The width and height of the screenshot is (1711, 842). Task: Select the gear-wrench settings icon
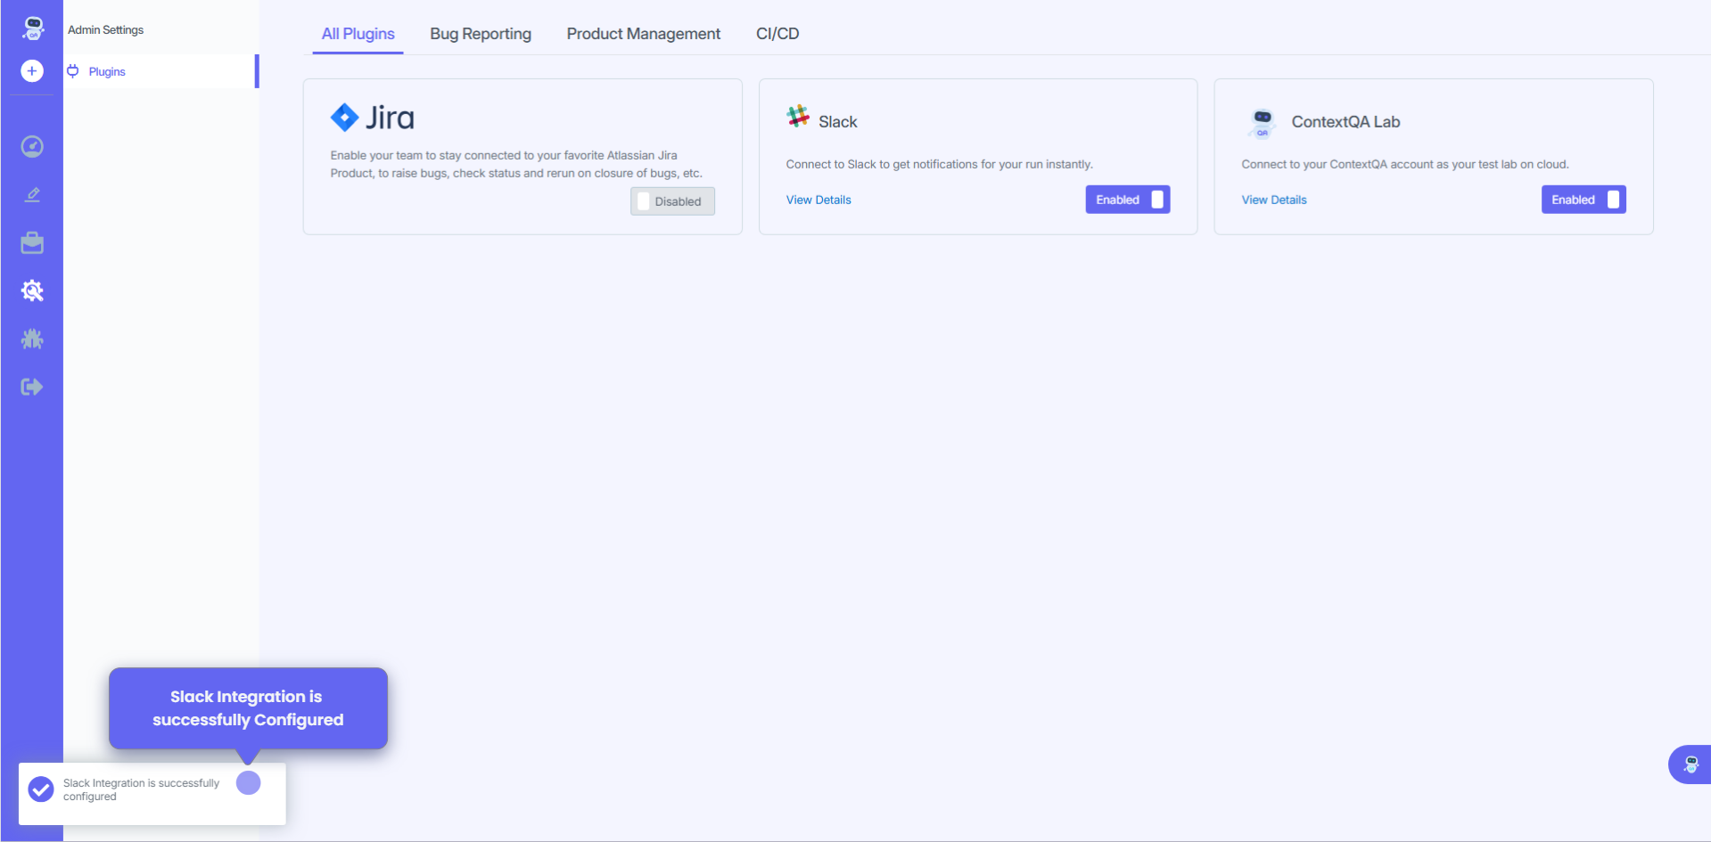click(32, 290)
